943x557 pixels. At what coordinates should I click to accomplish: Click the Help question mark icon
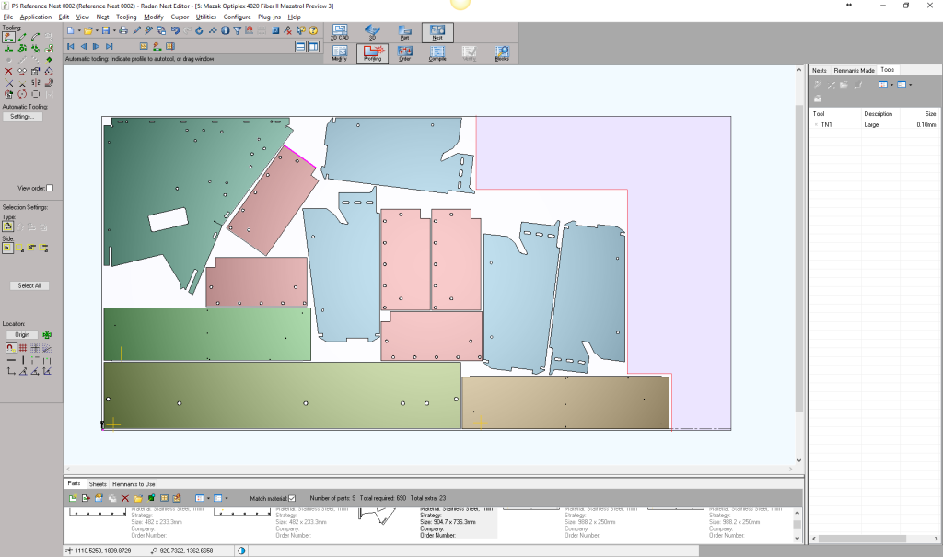313,30
